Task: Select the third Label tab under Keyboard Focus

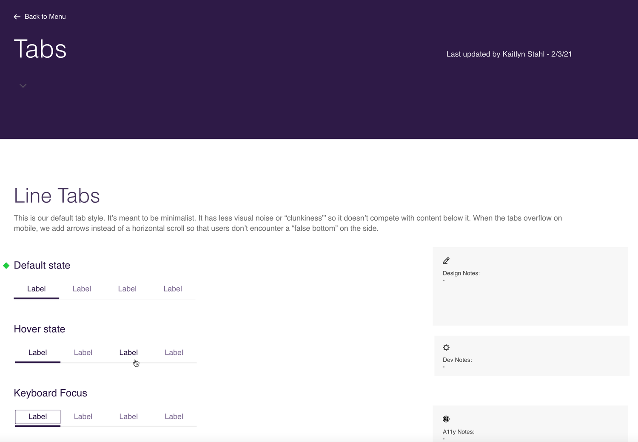Action: [x=128, y=417]
